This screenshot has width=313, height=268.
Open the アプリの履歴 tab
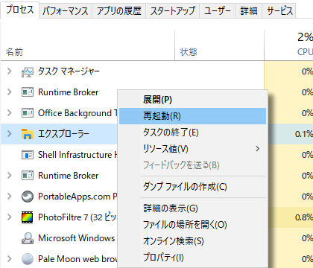click(119, 11)
